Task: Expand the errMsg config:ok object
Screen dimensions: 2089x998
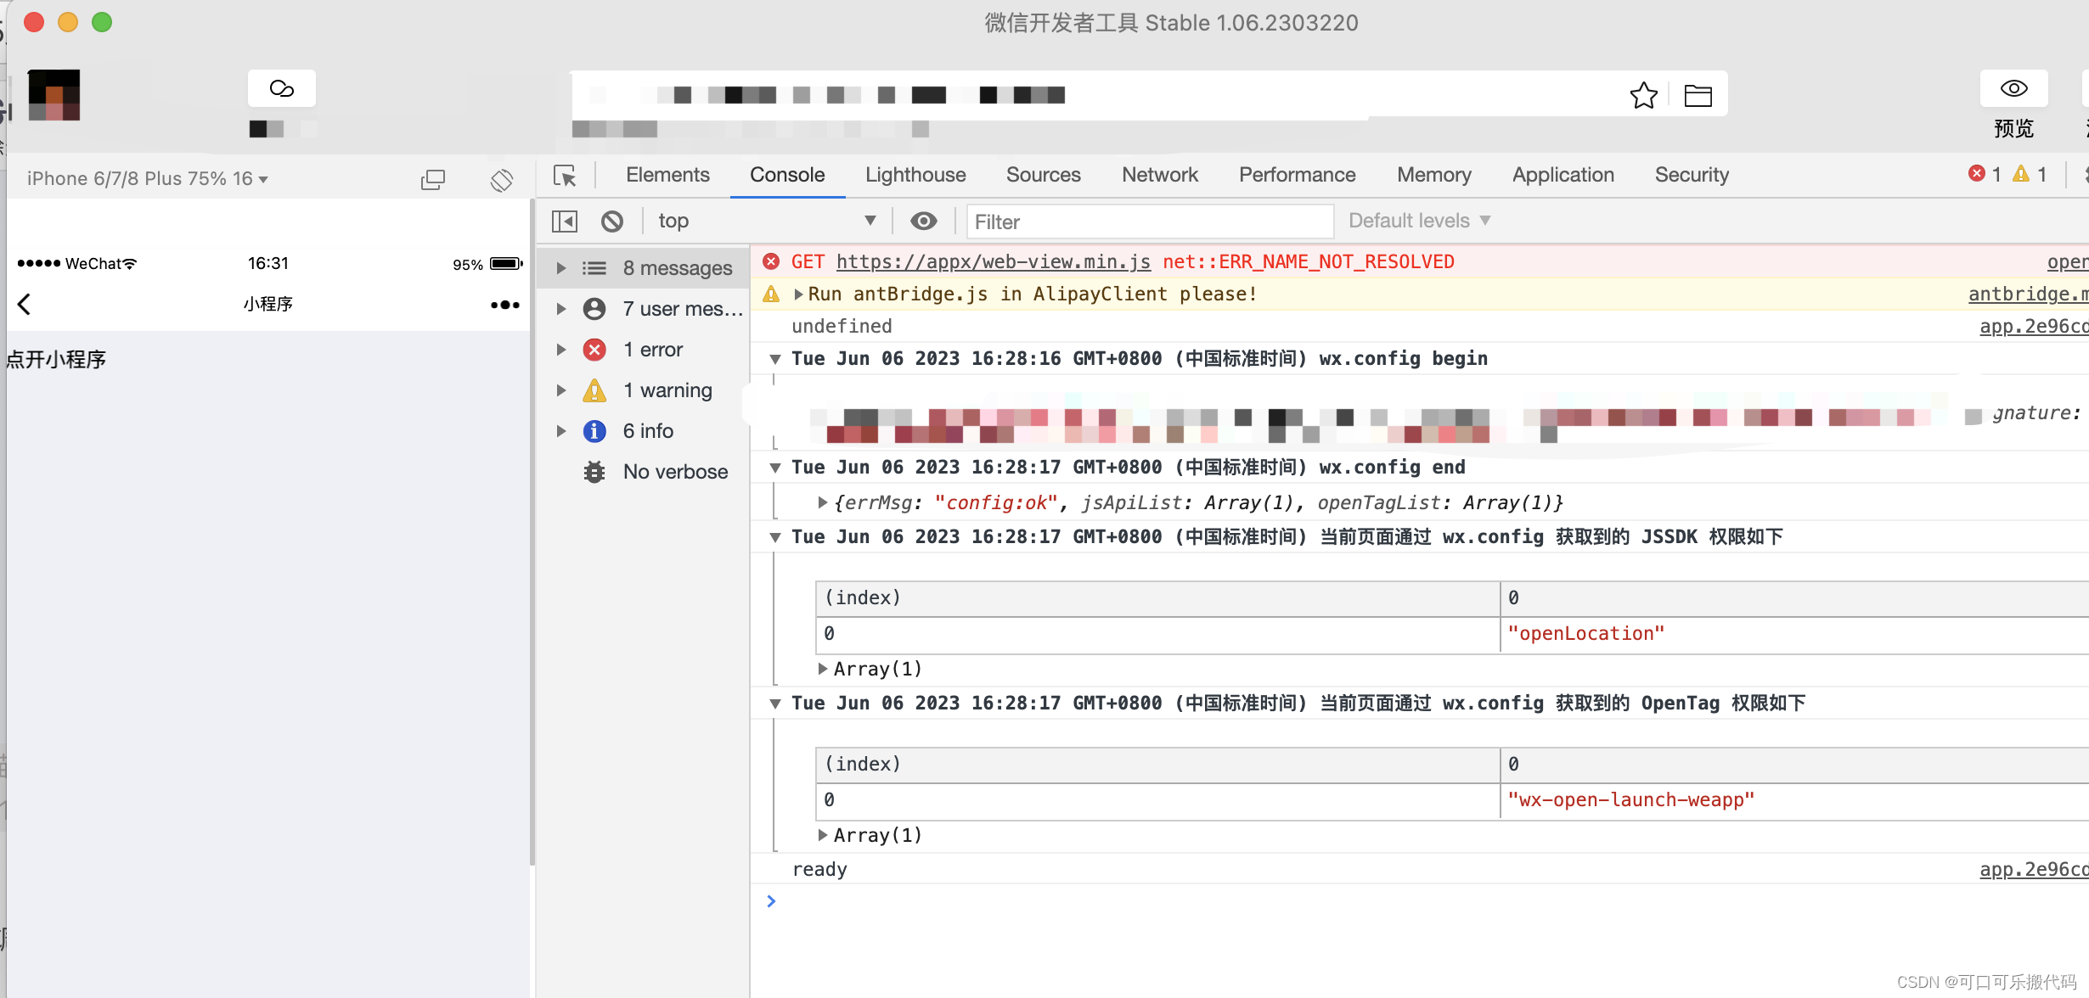Action: [822, 502]
